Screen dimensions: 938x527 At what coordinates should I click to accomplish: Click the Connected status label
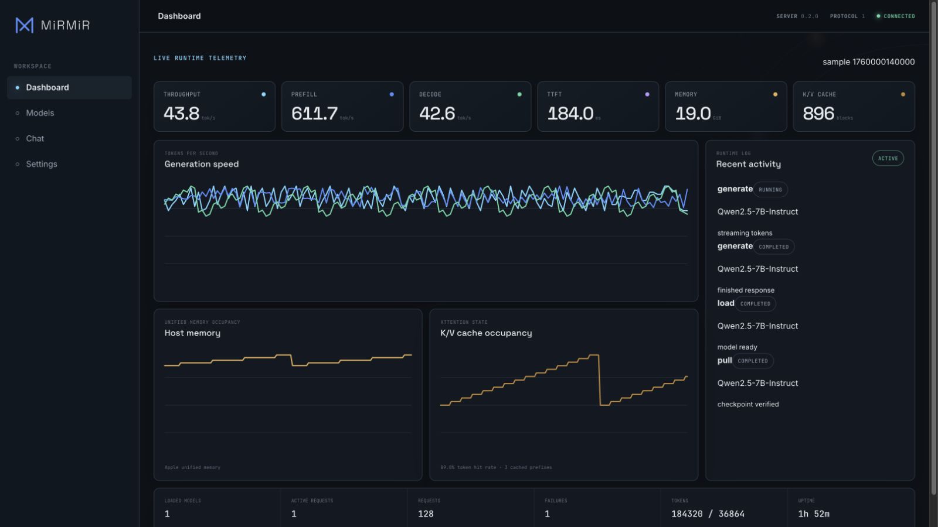click(x=899, y=16)
